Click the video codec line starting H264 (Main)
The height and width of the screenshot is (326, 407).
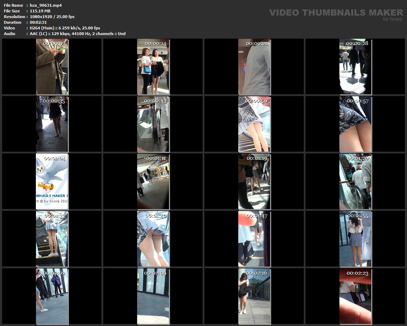click(65, 28)
